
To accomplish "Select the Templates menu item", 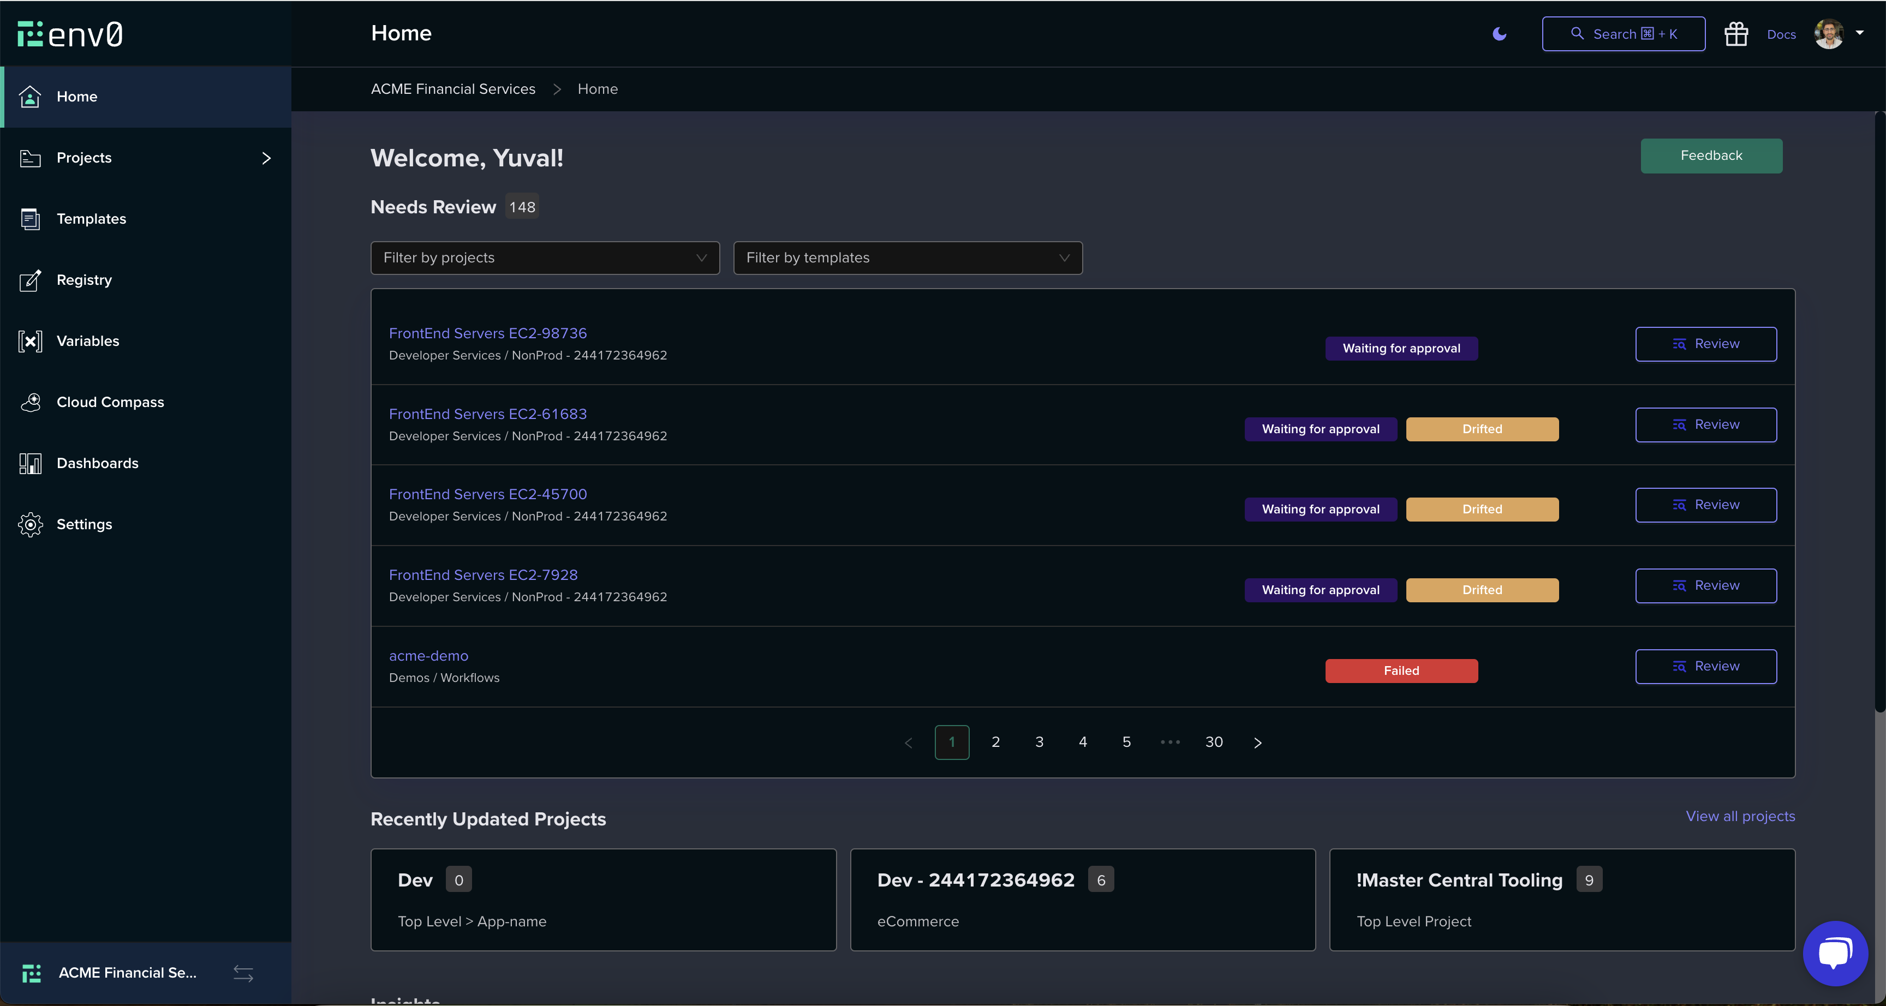I will 91,219.
